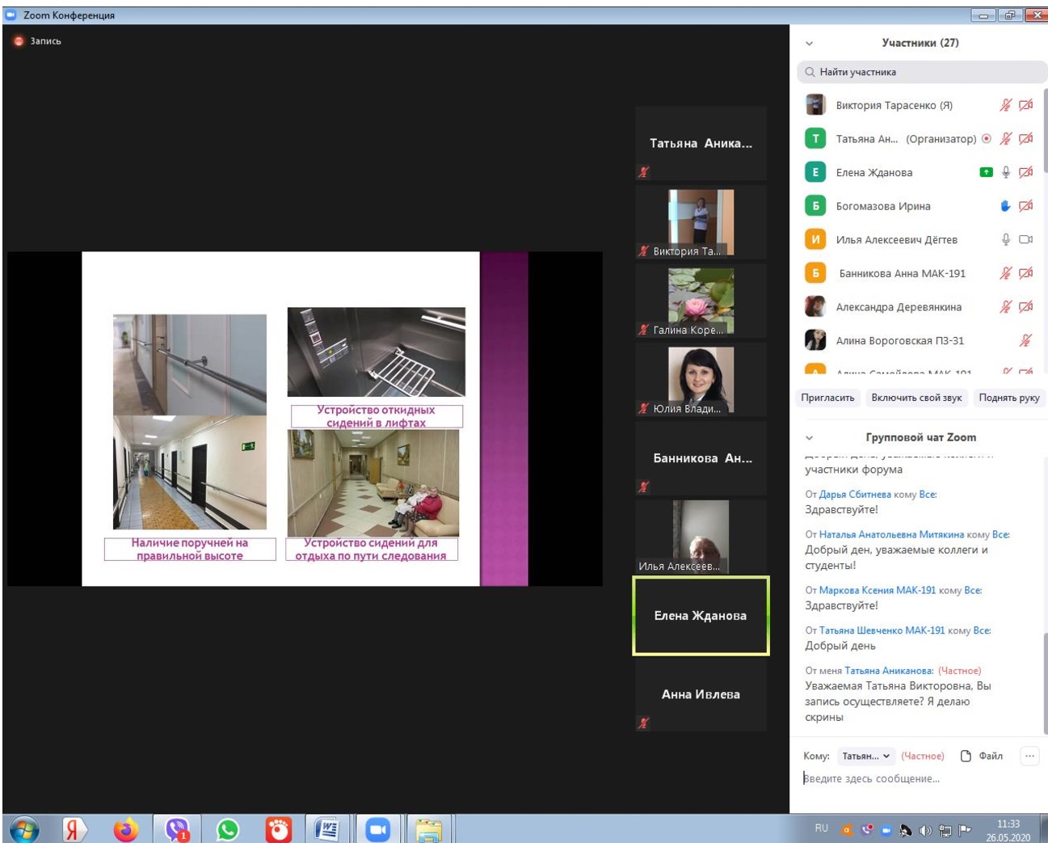The image size is (1048, 843).
Task: Click Виктория Тарасенко's muted microphone icon
Action: click(1005, 105)
